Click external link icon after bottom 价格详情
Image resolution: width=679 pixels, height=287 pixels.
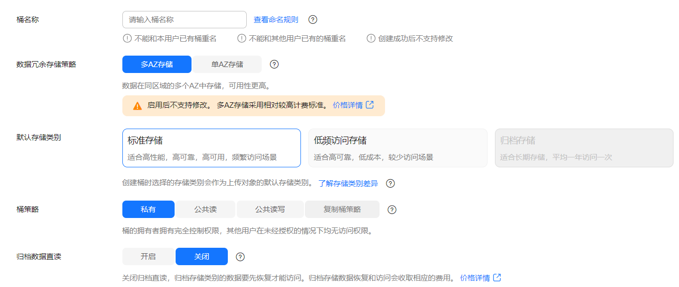(497, 278)
